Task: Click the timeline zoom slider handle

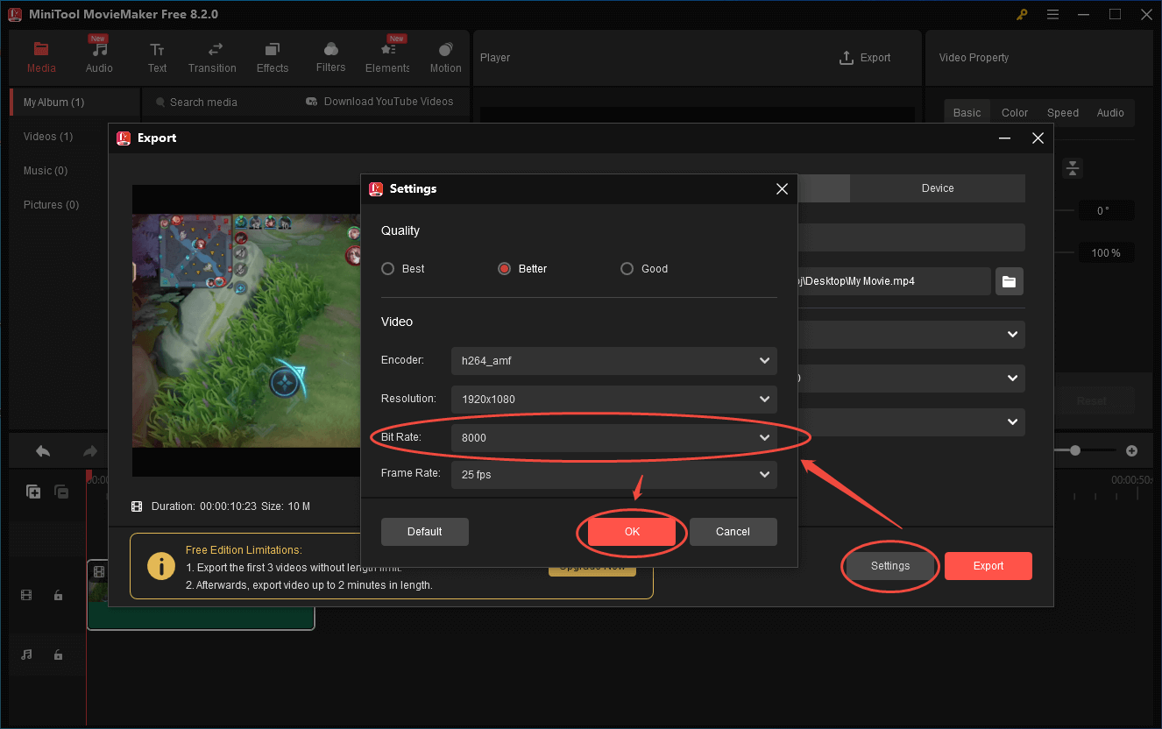Action: tap(1075, 450)
